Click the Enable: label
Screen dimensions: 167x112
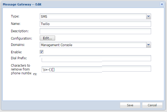point(16,52)
